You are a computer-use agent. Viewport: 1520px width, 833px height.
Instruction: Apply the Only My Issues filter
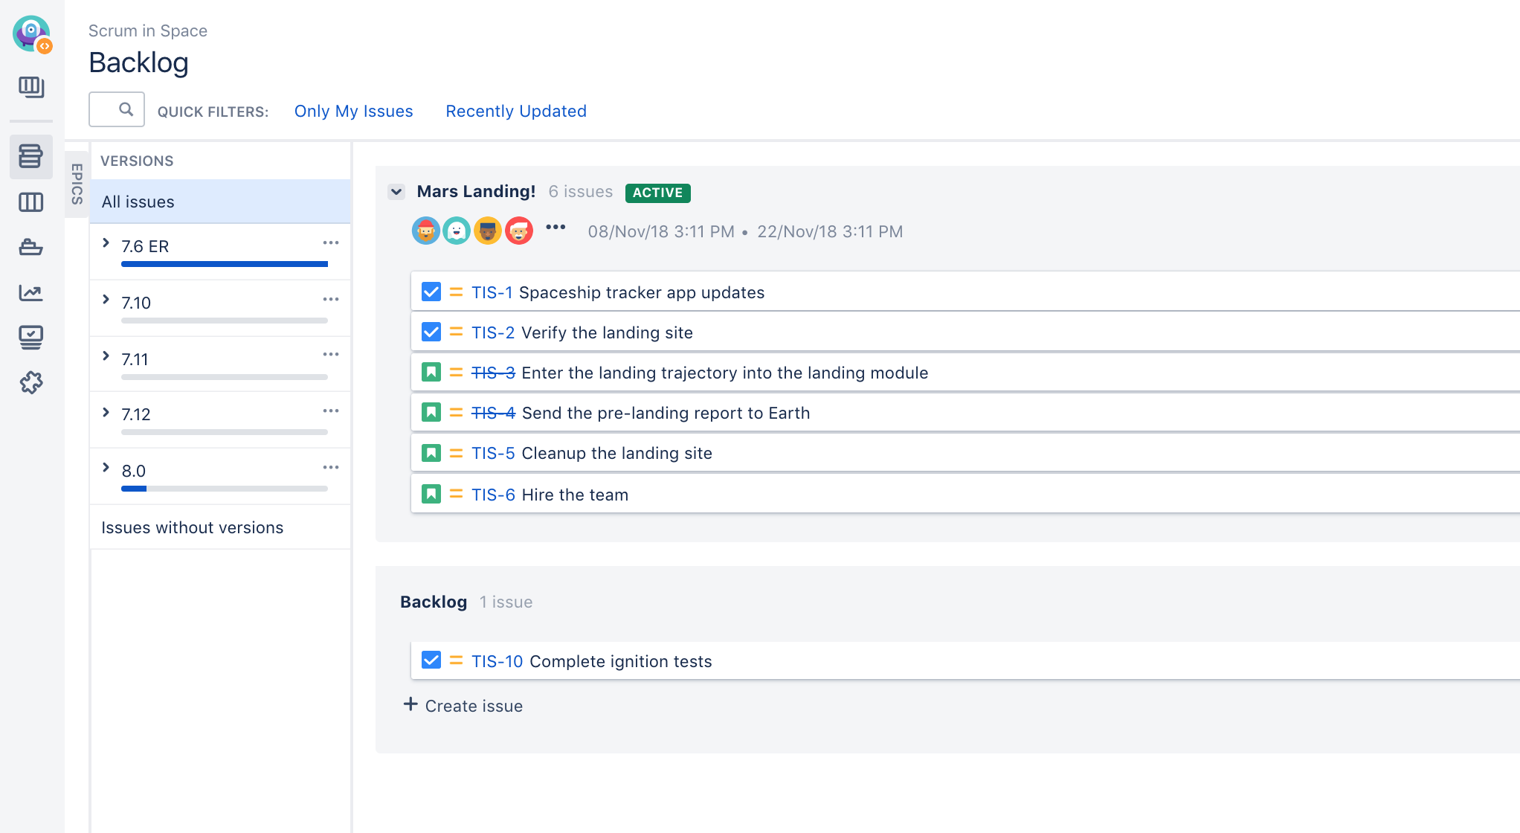coord(353,111)
